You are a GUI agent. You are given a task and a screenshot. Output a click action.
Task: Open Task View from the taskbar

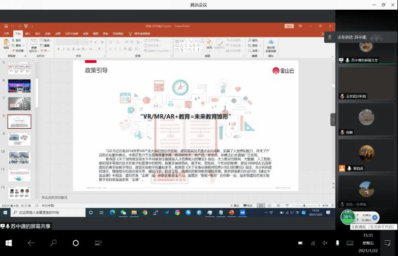(98, 243)
